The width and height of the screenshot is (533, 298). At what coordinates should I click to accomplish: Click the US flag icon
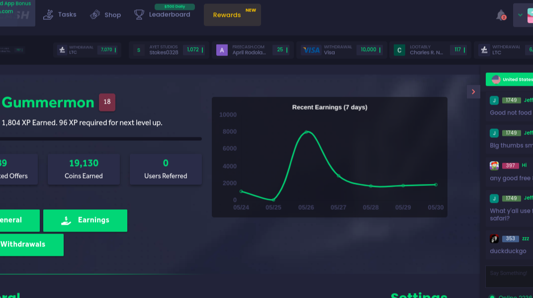[496, 79]
